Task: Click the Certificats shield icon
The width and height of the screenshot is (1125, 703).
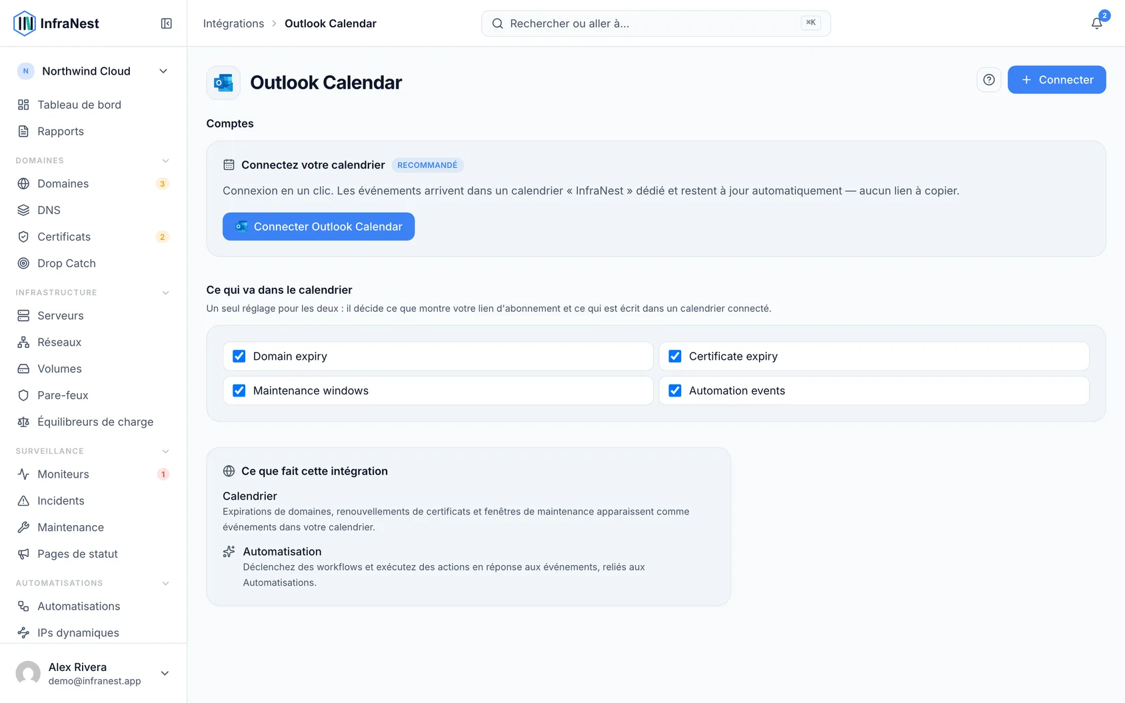Action: [x=23, y=237]
